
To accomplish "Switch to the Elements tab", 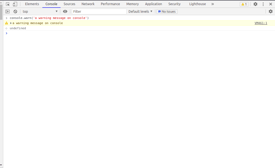I will (x=32, y=4).
